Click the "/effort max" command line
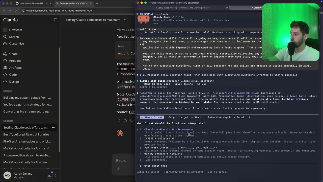 click(148, 29)
